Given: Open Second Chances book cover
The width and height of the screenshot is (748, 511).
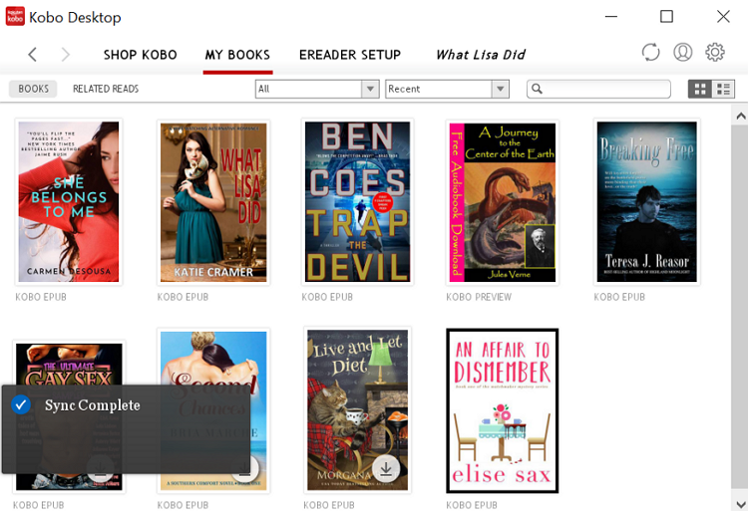Looking at the screenshot, I should [x=213, y=410].
